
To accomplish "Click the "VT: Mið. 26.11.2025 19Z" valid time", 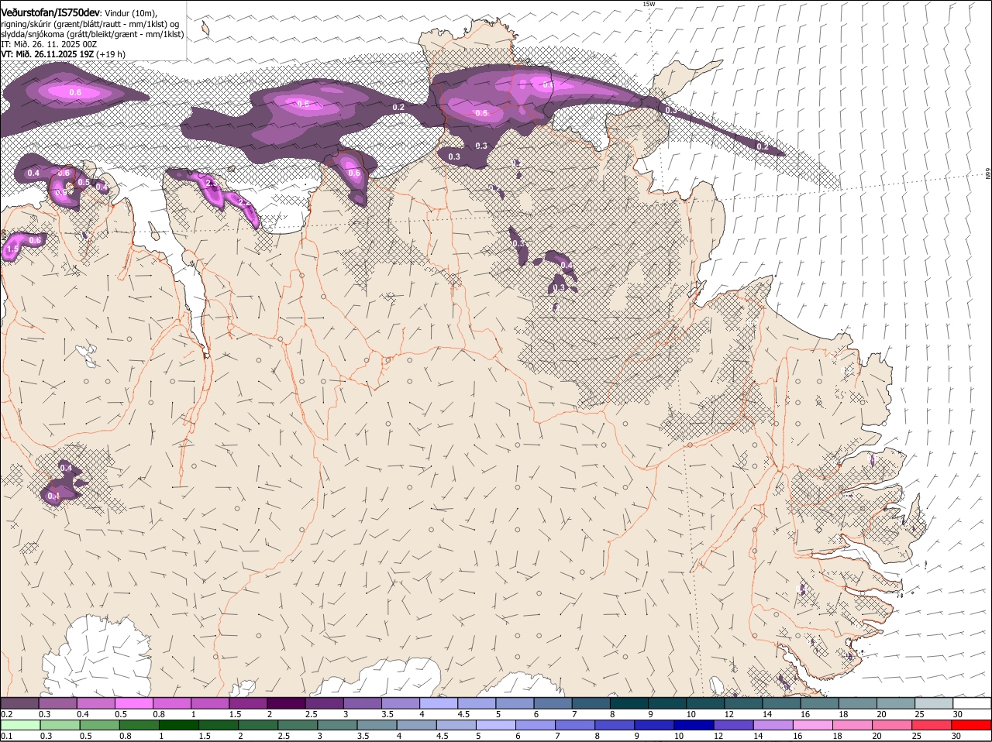I will 47,54.
